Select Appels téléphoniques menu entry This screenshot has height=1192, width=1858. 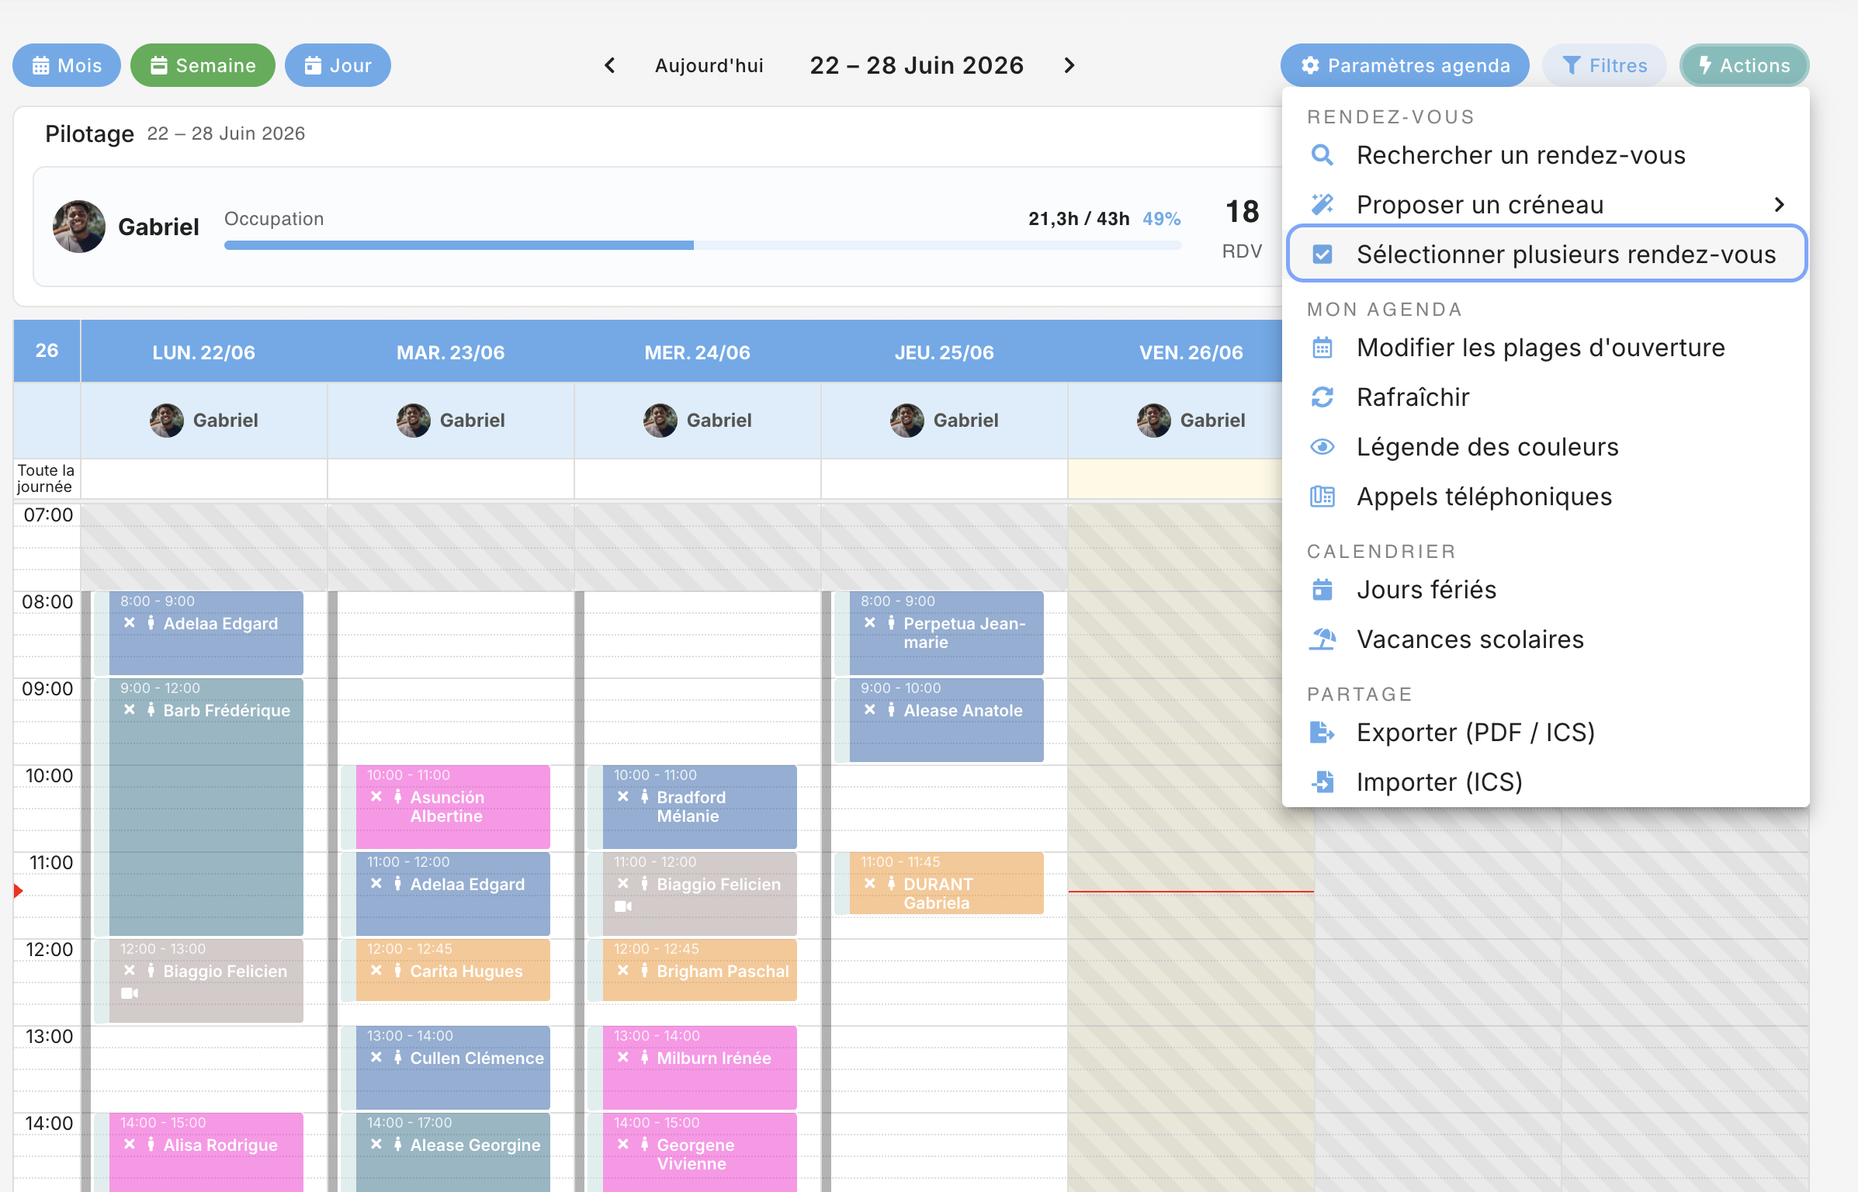[1545, 497]
